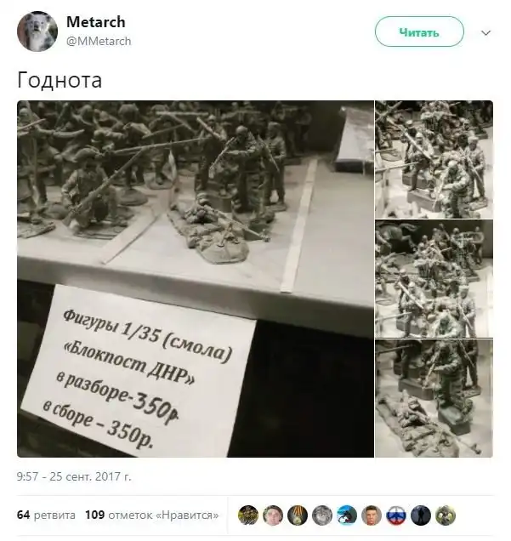Open the liker avatar with orange-black ribbon medal
The image size is (511, 541).
298,515
